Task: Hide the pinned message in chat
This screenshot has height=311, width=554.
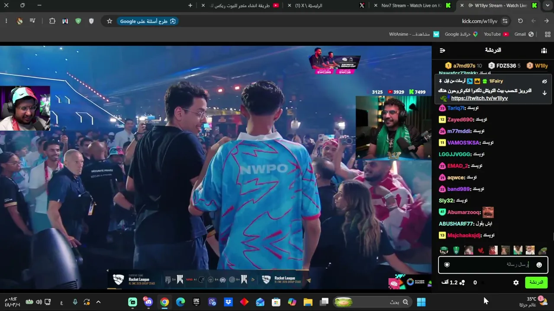Action: (x=544, y=81)
